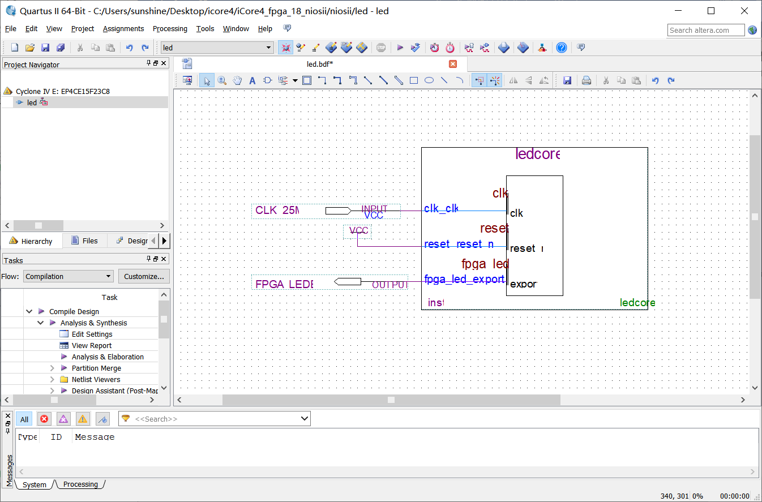Select the Zoom tool in schematic toolbar
762x502 pixels.
coord(222,80)
